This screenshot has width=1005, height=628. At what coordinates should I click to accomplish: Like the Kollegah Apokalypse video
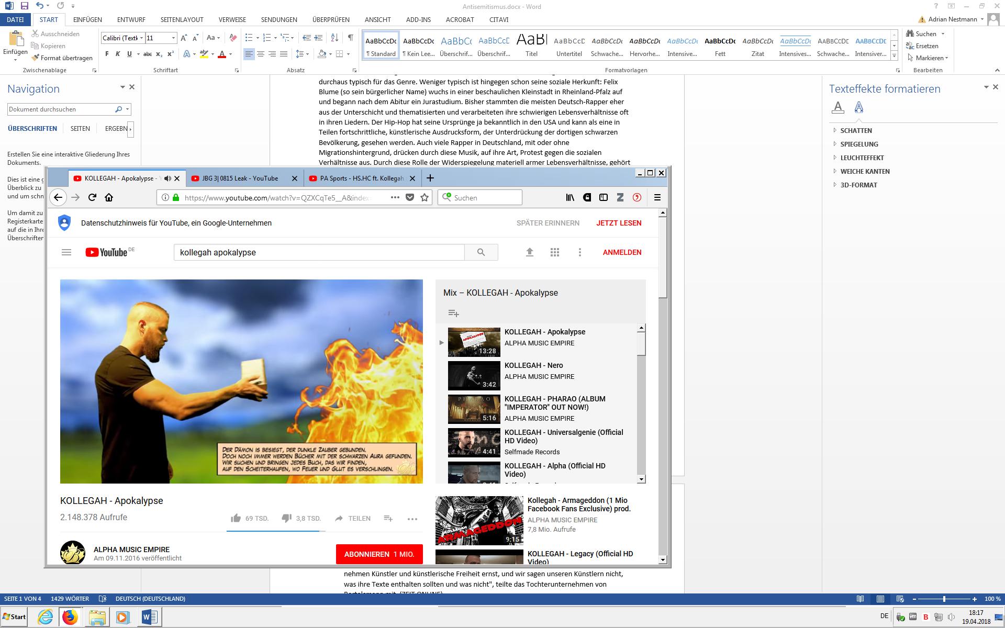point(236,518)
